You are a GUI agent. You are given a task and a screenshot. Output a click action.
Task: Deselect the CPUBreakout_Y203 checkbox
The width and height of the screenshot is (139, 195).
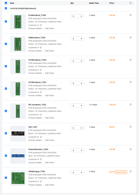6,89
